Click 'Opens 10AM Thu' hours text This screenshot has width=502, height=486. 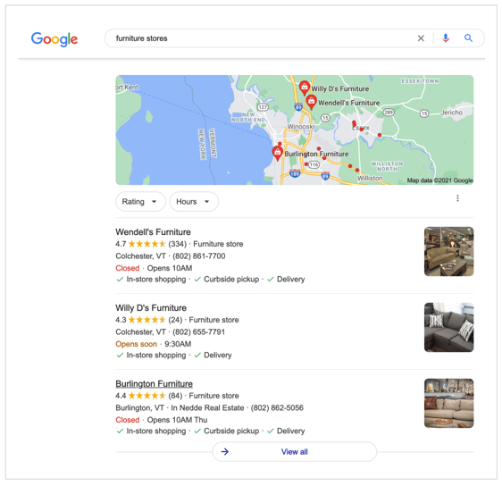tap(177, 420)
